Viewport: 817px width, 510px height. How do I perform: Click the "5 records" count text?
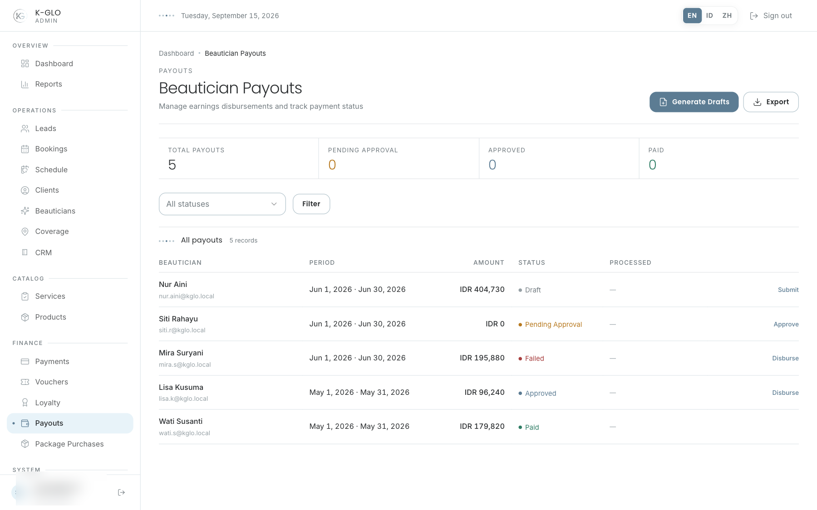[x=243, y=241]
